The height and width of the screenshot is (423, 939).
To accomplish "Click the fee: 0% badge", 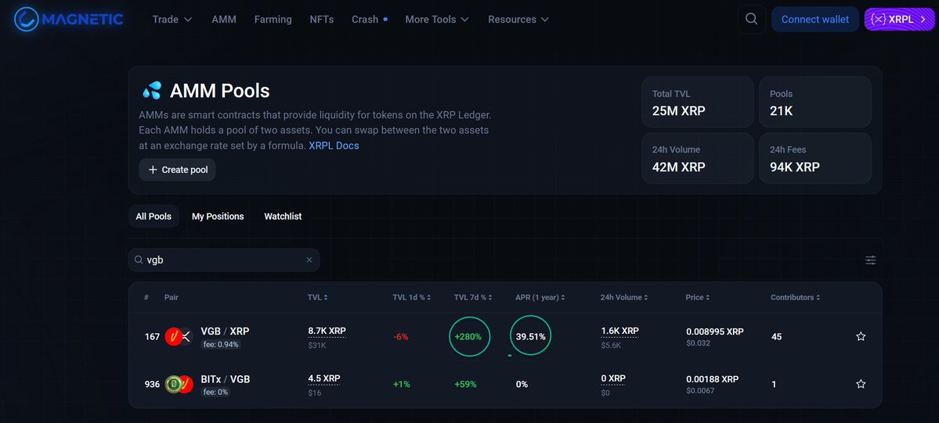I will [215, 393].
